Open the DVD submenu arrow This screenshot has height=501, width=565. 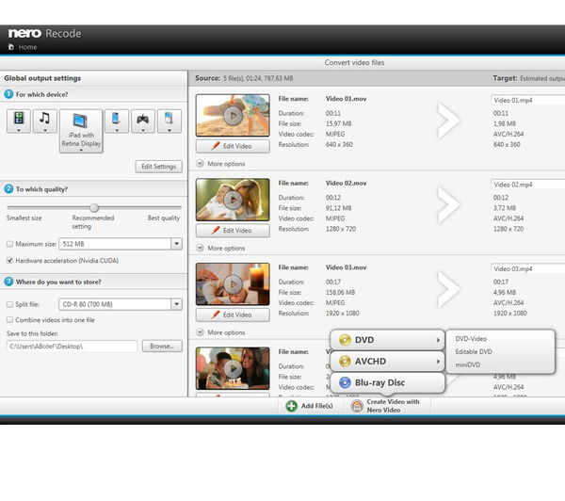pos(438,340)
